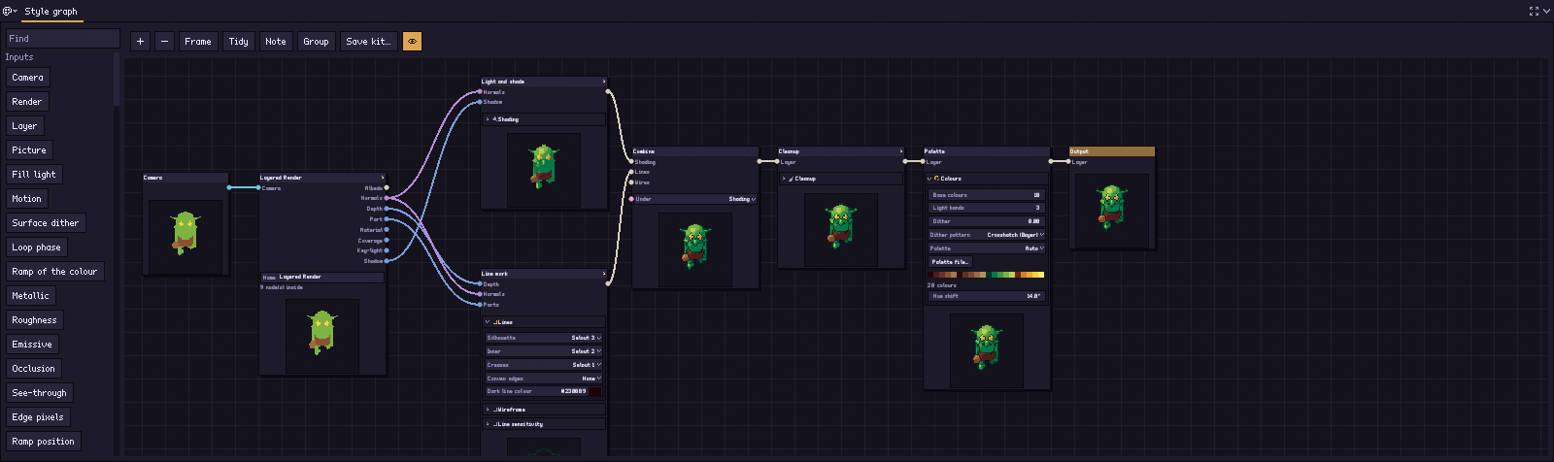Click the Lines input socket on Combine node
1554x462 pixels.
[x=631, y=172]
